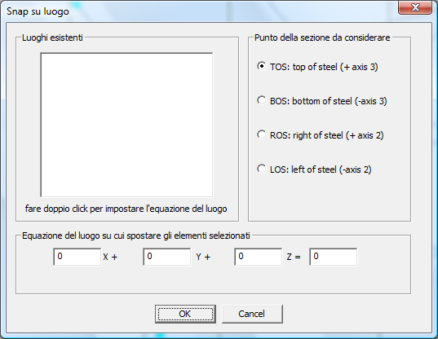Focus the Z coefficient input field
This screenshot has width=438, height=339.
tap(258, 257)
